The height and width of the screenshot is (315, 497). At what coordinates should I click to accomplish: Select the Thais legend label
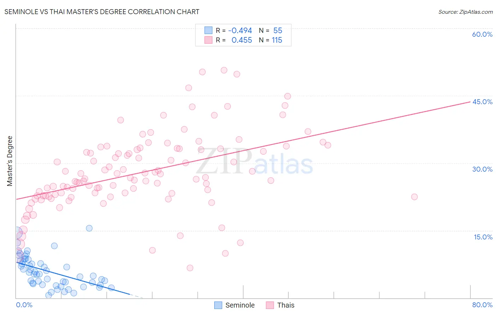point(286,305)
